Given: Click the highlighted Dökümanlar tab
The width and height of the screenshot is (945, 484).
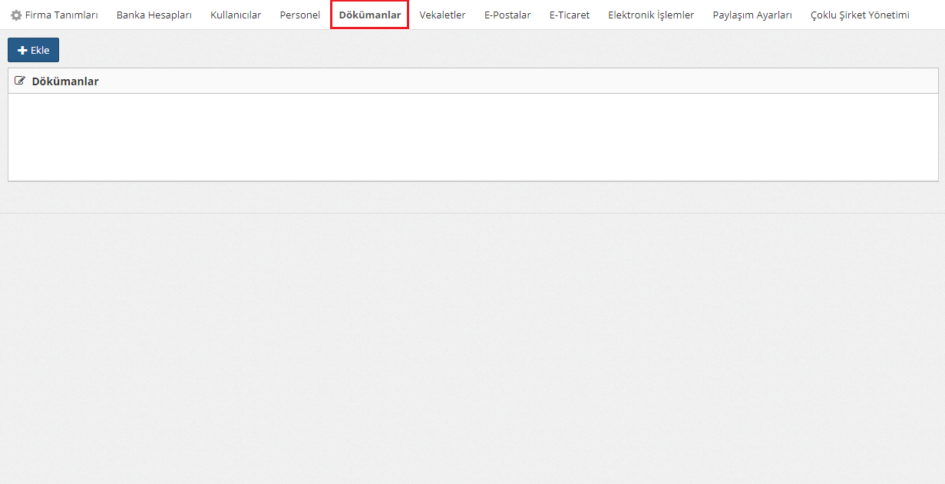Looking at the screenshot, I should coord(369,15).
